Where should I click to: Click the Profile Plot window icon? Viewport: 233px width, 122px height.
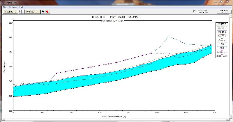click(x=3, y=2)
